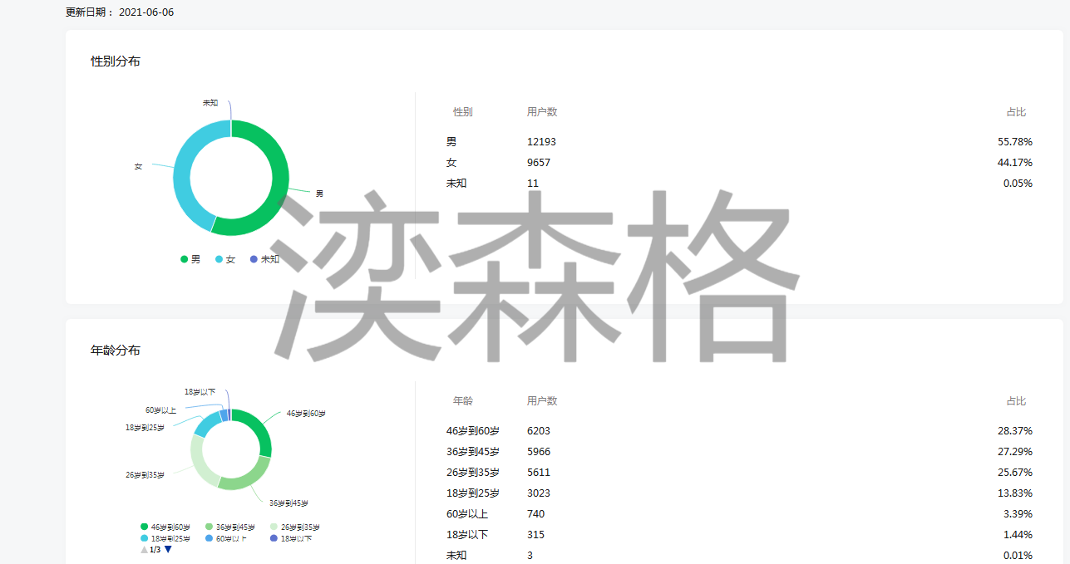Viewport: 1070px width, 564px height.
Task: Click the 性别分布 section title
Action: [x=116, y=61]
